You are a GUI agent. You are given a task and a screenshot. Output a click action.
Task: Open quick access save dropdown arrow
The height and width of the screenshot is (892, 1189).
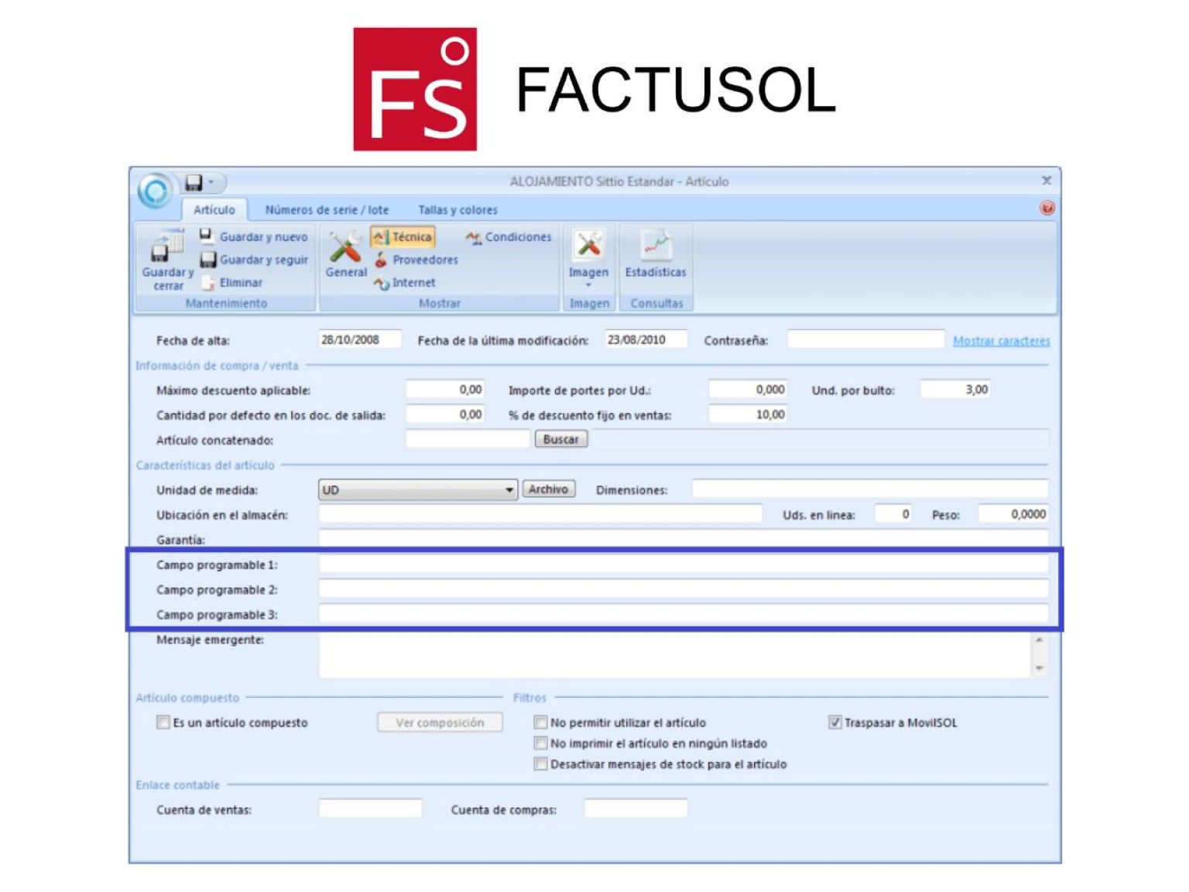tap(211, 183)
